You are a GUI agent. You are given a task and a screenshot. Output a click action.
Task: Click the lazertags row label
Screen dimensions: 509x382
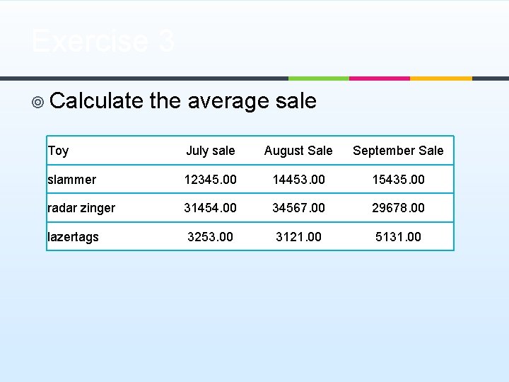tap(74, 237)
